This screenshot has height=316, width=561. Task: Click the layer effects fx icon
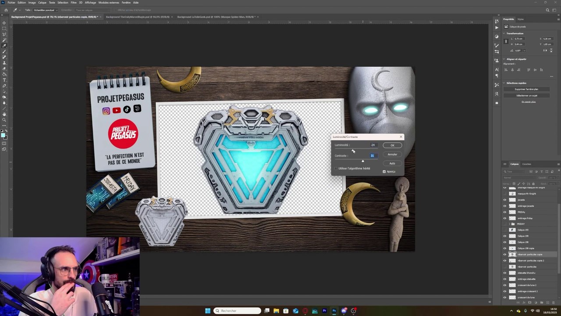point(524,302)
